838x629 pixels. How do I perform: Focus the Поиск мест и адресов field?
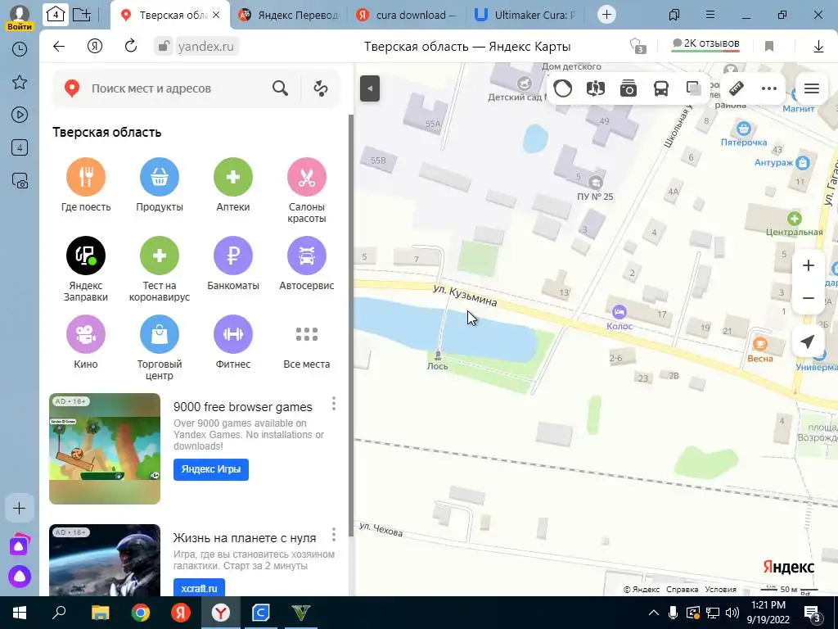pos(177,88)
